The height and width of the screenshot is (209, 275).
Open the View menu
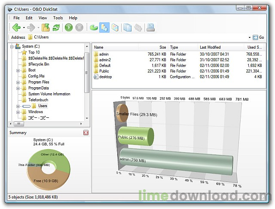43,18
